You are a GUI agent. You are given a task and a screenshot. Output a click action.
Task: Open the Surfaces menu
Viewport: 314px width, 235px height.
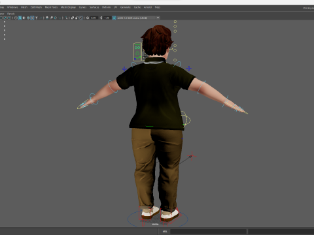point(94,7)
